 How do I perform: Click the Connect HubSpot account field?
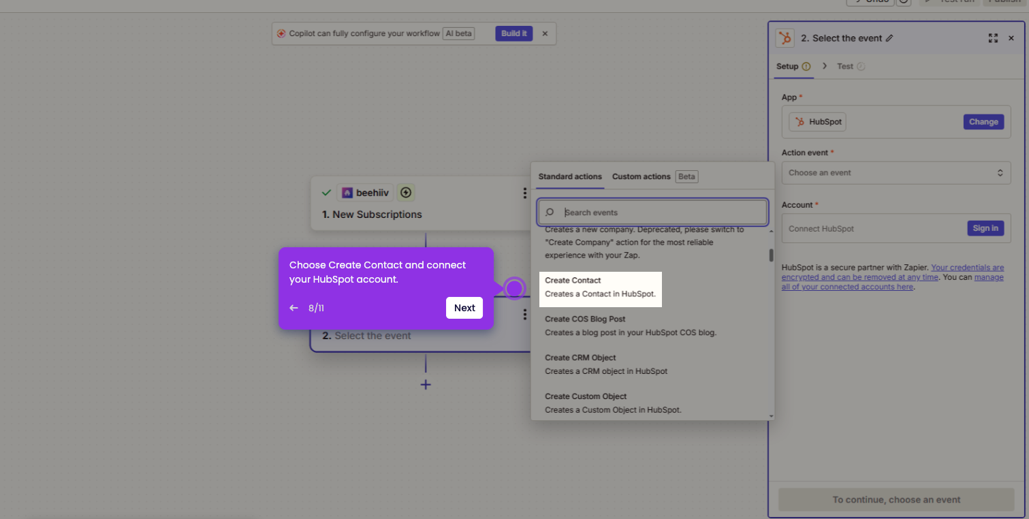click(x=896, y=228)
